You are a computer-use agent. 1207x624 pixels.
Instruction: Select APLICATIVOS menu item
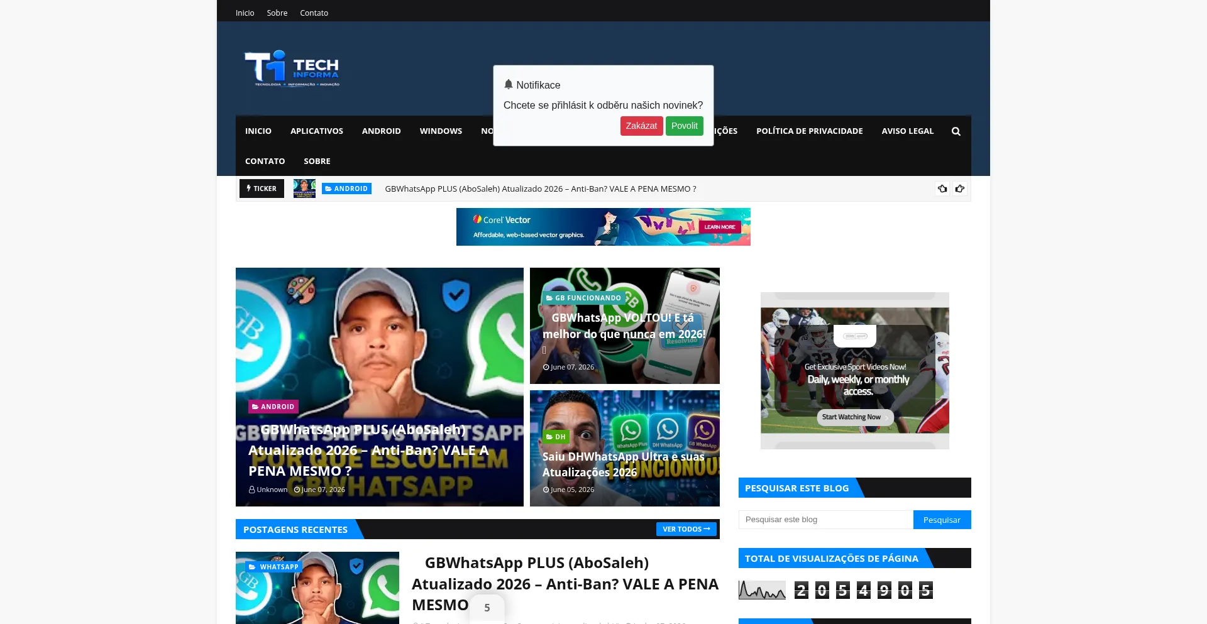coord(317,131)
